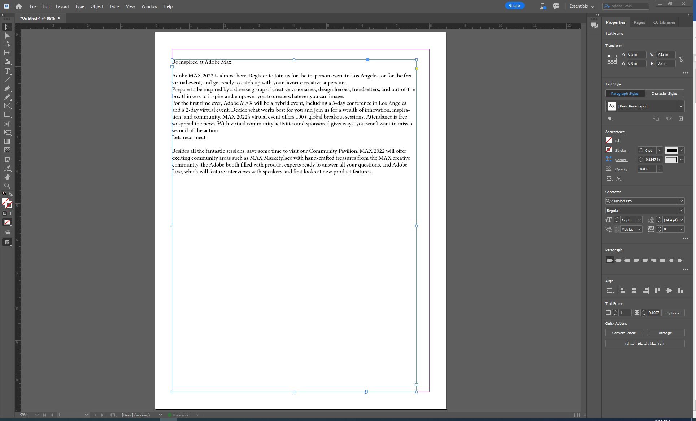Grab the Hand tool
The height and width of the screenshot is (421, 696).
tap(7, 177)
